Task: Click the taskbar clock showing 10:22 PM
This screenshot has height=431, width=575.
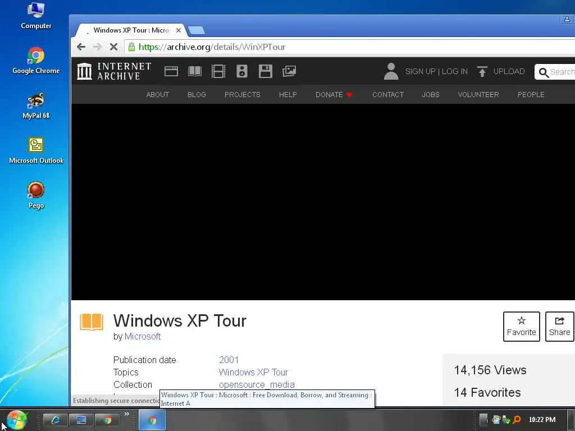Action: tap(542, 420)
